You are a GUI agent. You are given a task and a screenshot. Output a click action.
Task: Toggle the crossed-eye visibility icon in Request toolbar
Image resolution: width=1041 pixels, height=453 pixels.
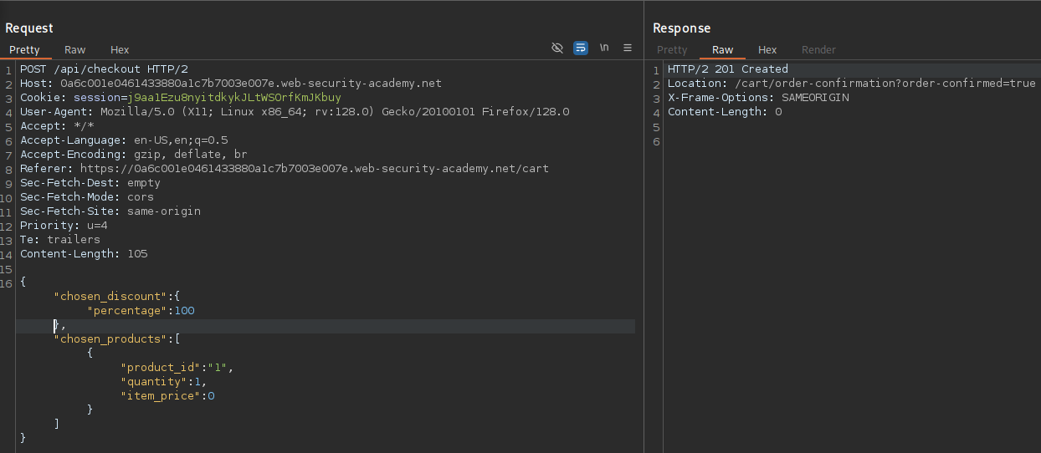(x=557, y=48)
